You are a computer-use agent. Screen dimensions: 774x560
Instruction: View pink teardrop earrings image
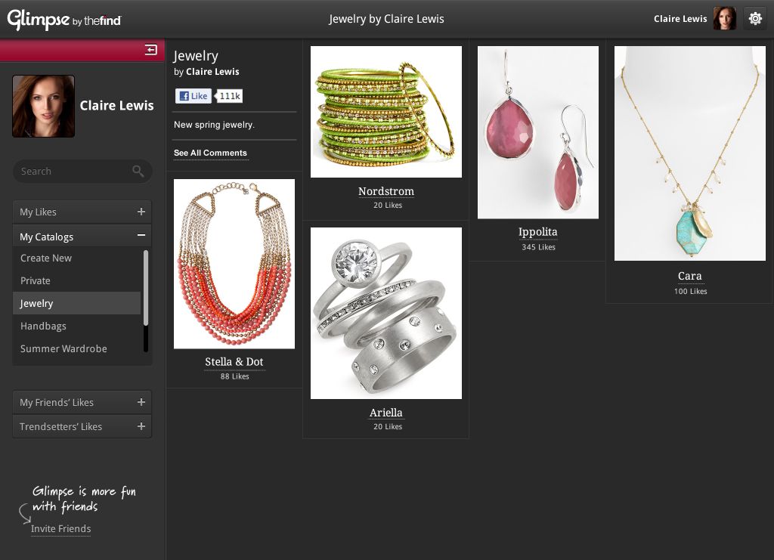(x=538, y=132)
